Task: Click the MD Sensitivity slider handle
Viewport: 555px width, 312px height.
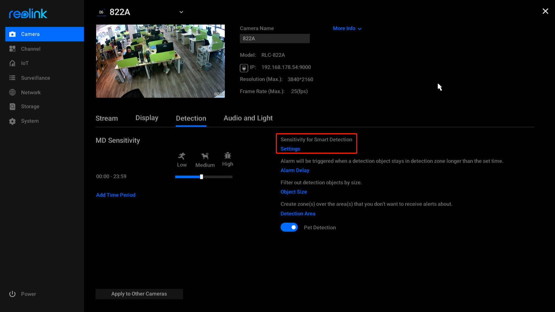Action: coord(201,177)
